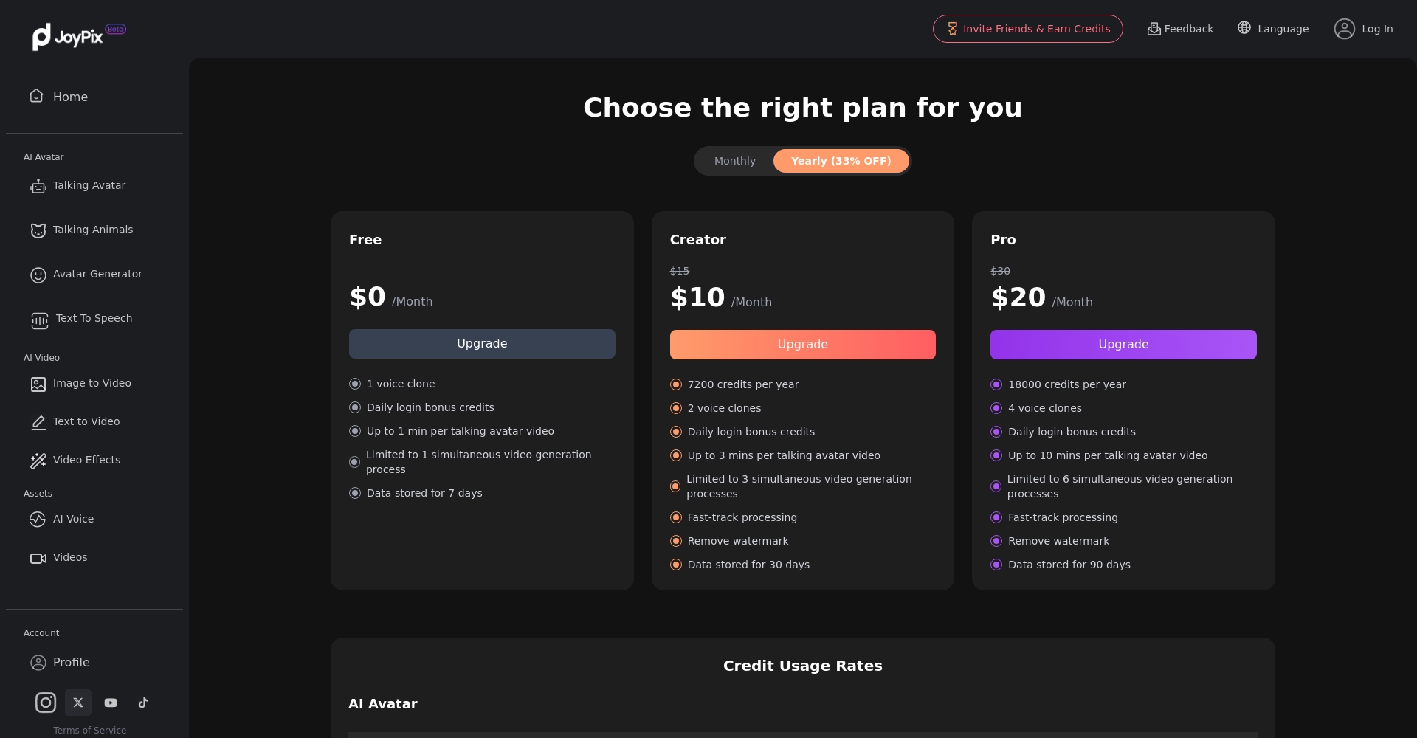
Task: Select Yearly (33% OFF) billing
Action: point(841,161)
